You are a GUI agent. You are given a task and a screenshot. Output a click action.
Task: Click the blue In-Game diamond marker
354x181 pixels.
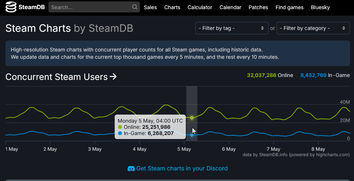(192, 135)
